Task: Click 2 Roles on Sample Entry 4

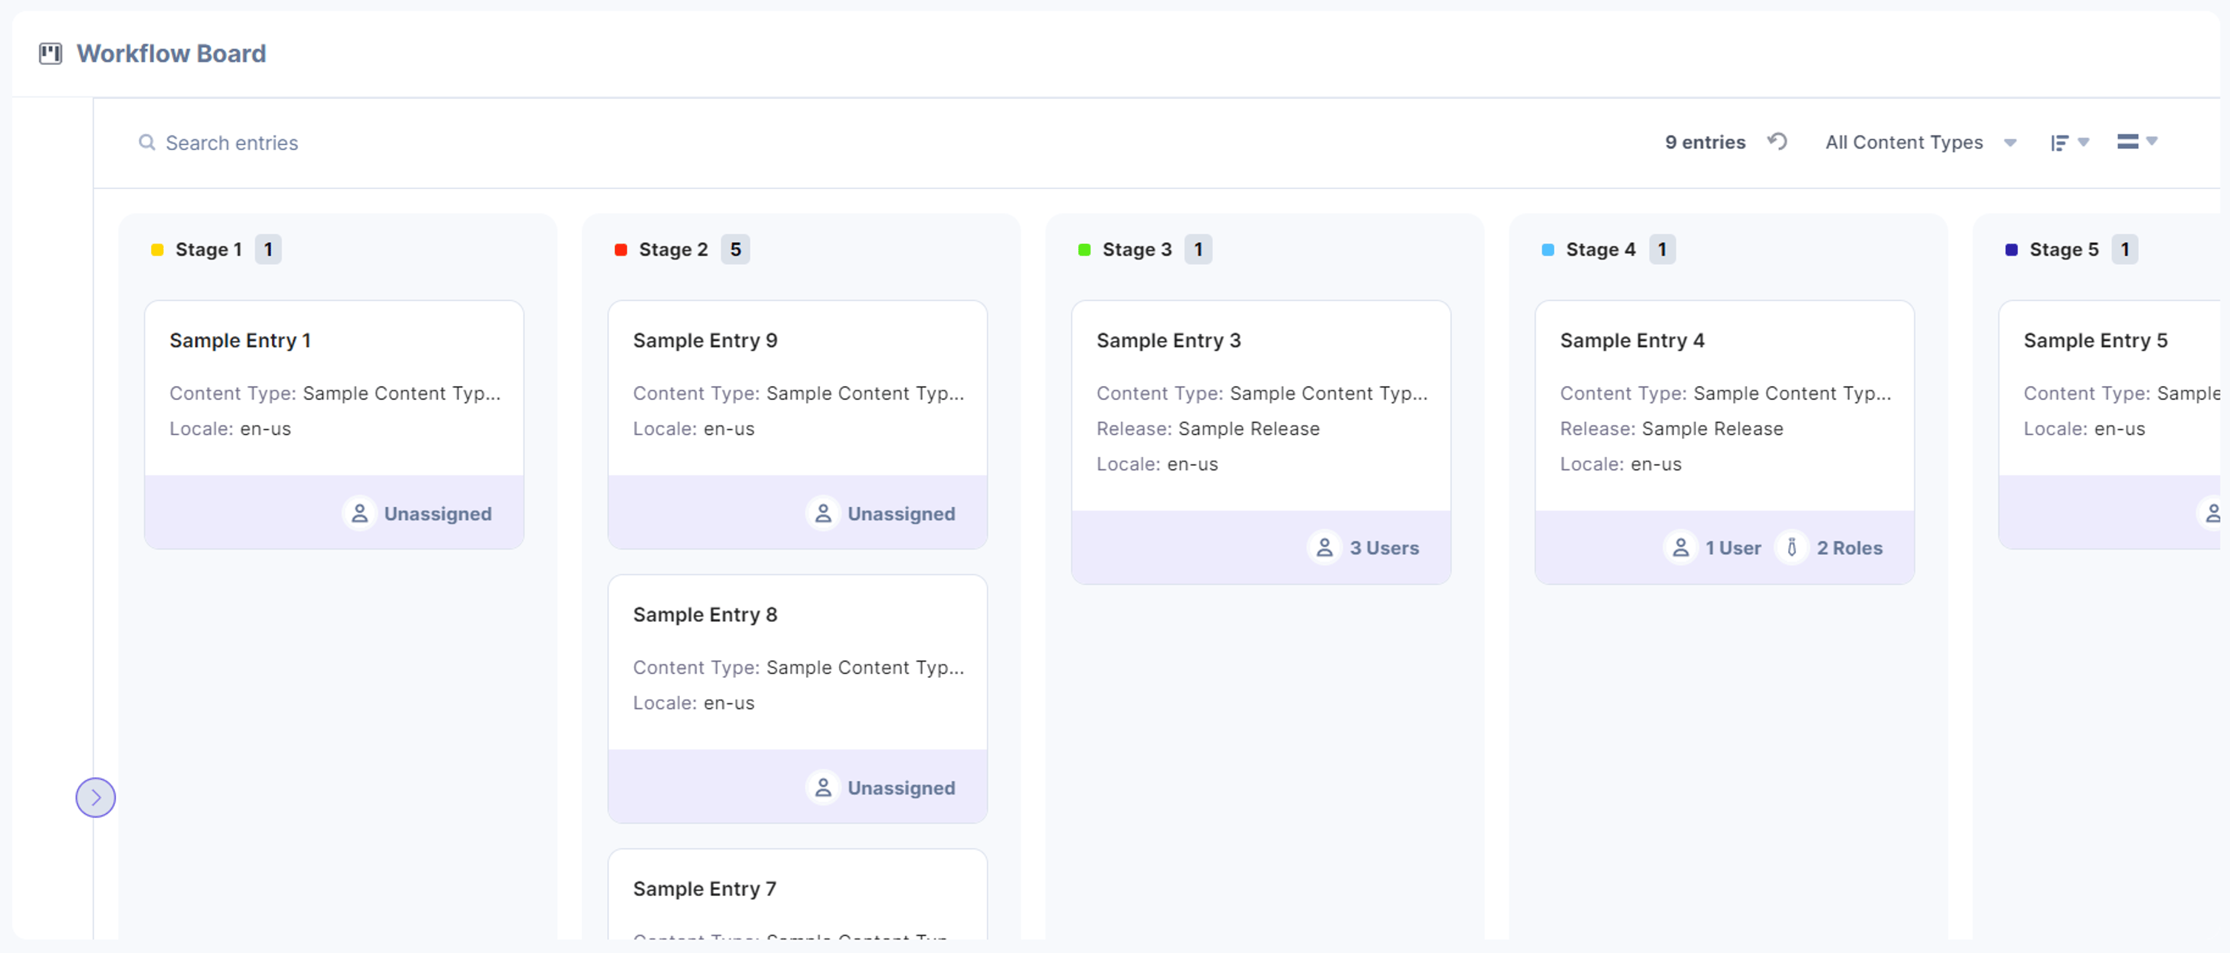Action: (1849, 548)
